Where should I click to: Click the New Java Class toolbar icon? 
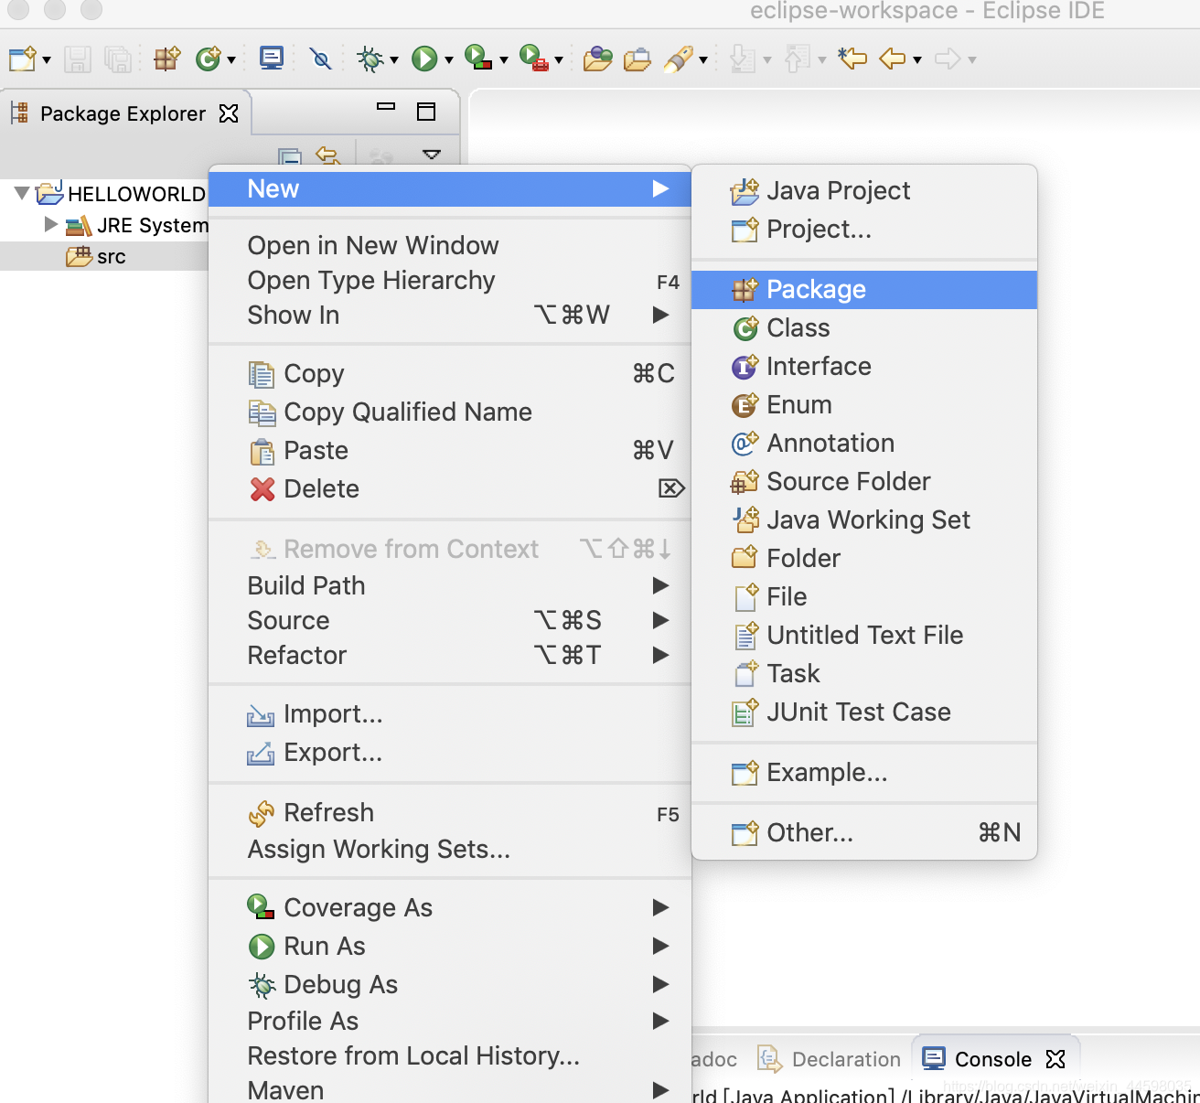(209, 59)
